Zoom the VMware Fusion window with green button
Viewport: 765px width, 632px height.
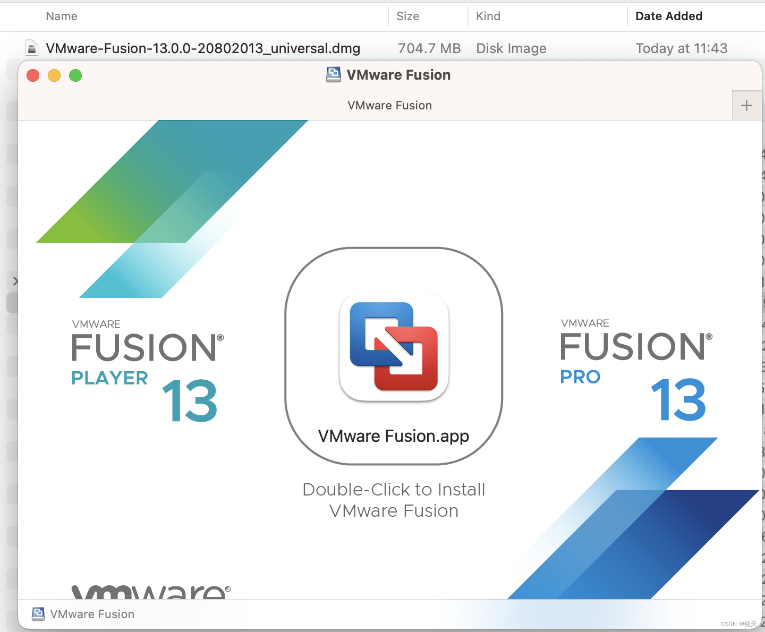(75, 75)
